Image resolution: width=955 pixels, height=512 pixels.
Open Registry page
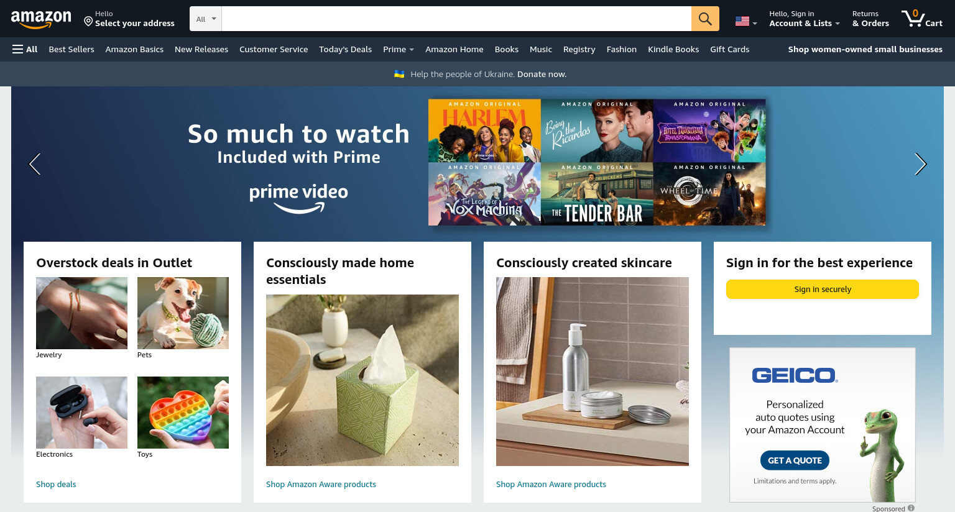(579, 49)
